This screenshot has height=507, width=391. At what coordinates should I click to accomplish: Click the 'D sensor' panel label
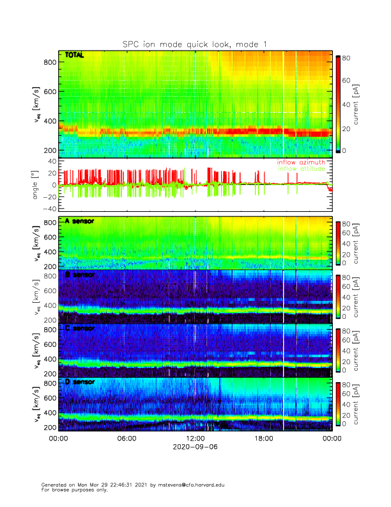[80, 382]
